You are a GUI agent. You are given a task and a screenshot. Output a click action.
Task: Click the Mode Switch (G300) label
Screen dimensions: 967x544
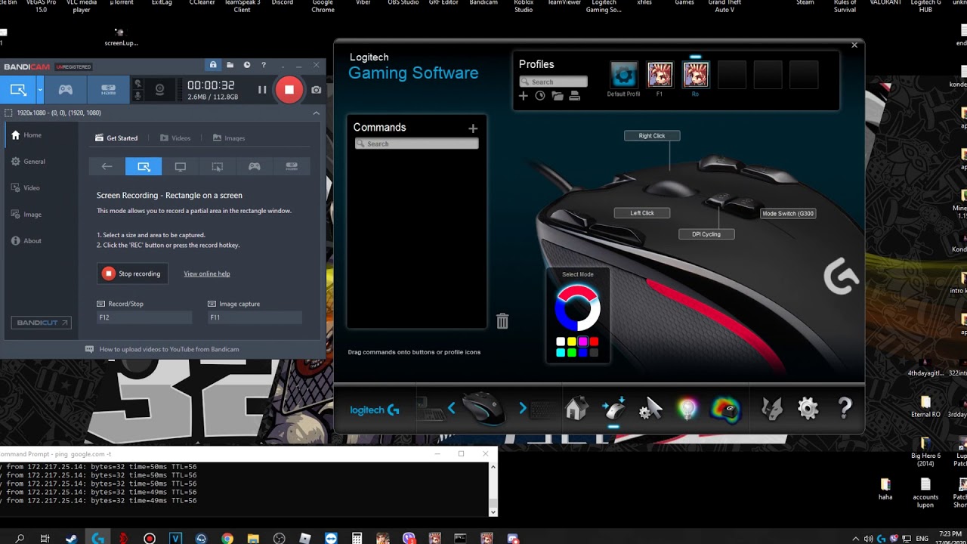coord(788,214)
